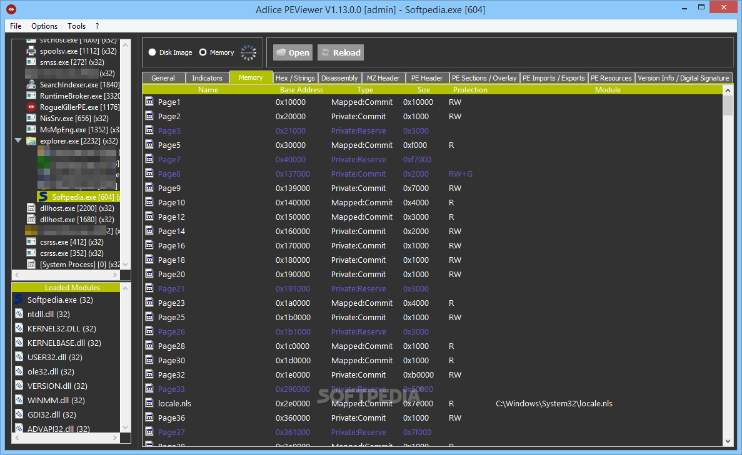The image size is (742, 455).
Task: Open the Tools menu
Action: click(x=76, y=26)
